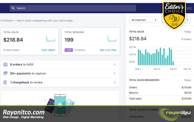The image size is (194, 122).
Task: Click the 3 visitors text
Action: coord(79,50)
